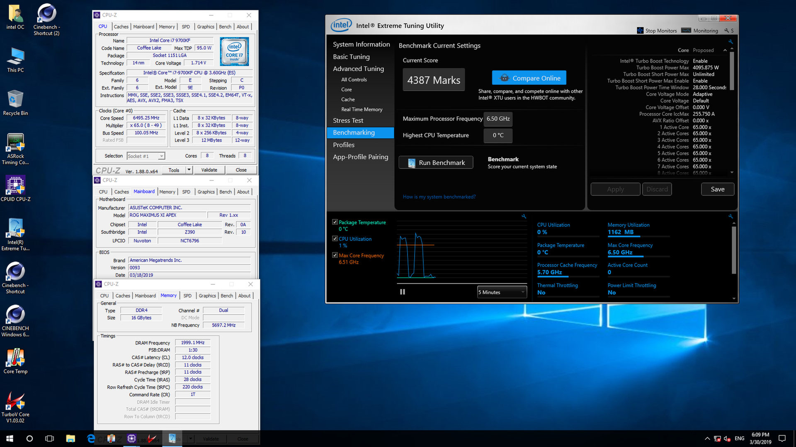This screenshot has height=447, width=796.
Task: Launch Cinebench - Shortcut (2) desktop icon
Action: 46,19
